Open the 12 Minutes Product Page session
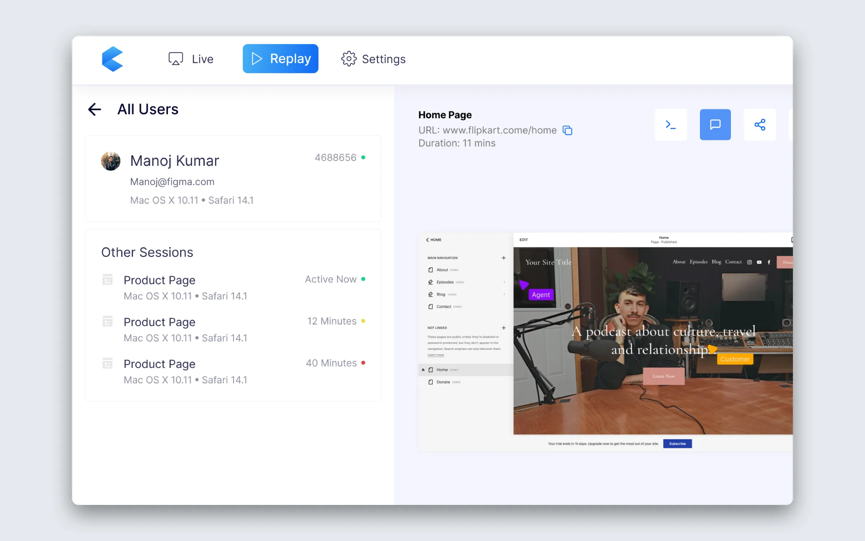This screenshot has width=865, height=541. pyautogui.click(x=233, y=330)
